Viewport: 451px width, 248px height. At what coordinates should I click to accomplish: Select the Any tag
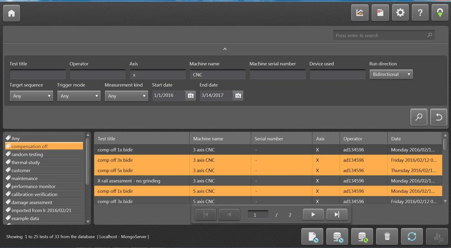coord(44,138)
